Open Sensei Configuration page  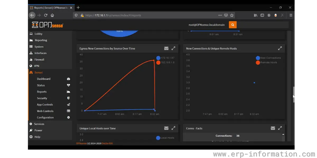pos(45,117)
